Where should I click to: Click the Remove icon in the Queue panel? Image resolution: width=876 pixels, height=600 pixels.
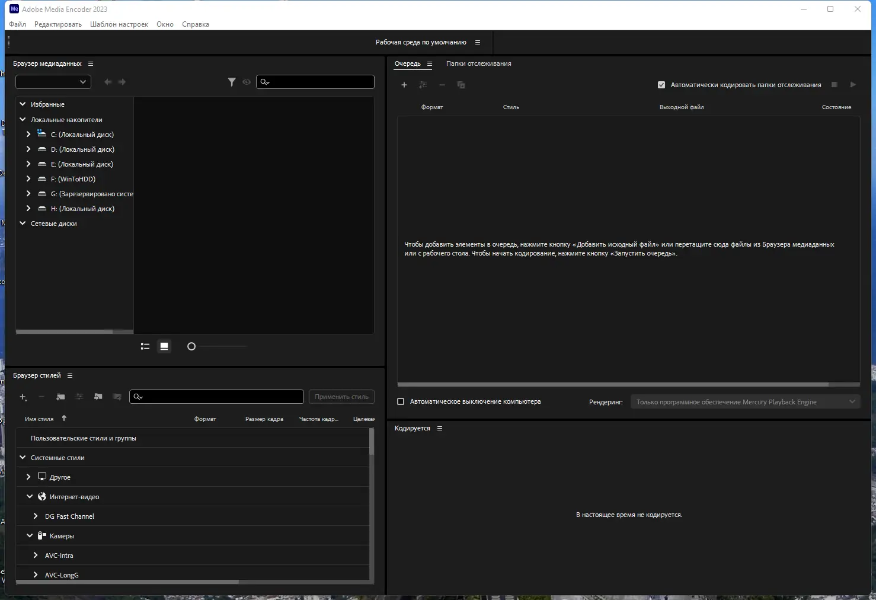(x=442, y=84)
